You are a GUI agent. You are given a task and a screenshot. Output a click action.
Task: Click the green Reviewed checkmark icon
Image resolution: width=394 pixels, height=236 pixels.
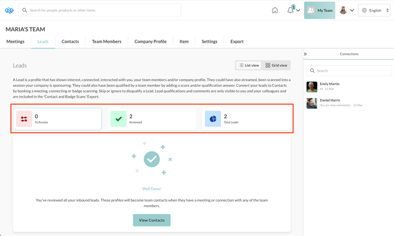click(119, 119)
